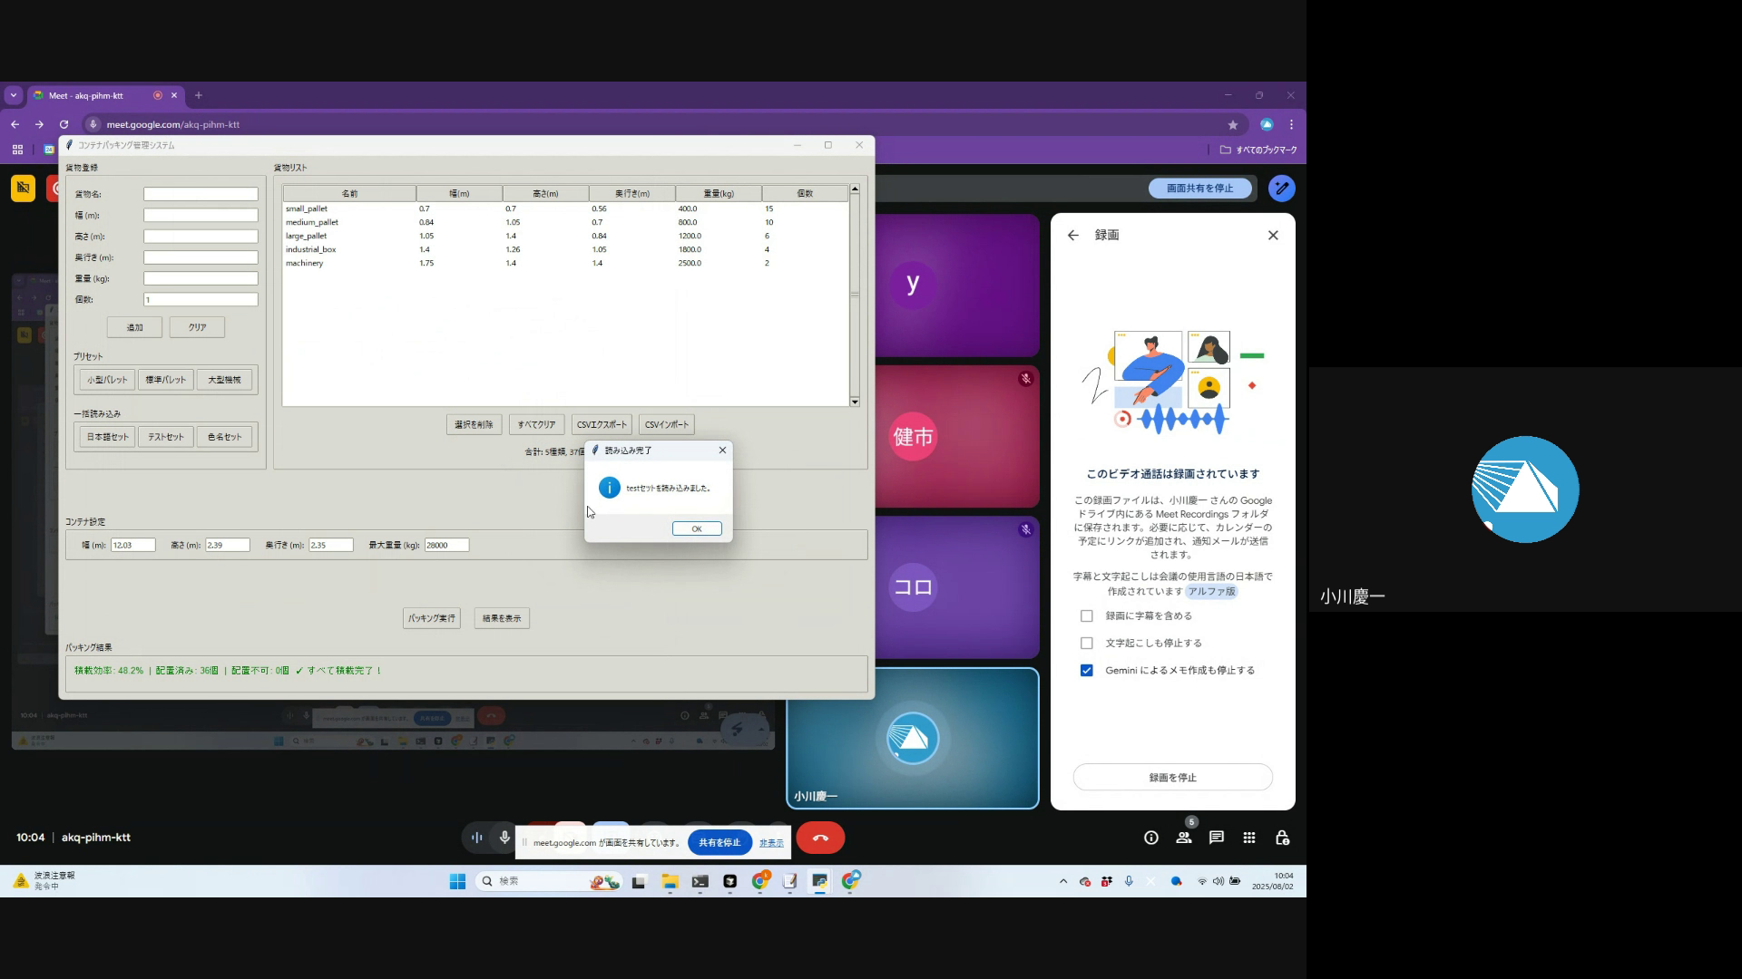Screen dimensions: 1742x979
Task: Go back with recording panel arrow
Action: pos(1073,235)
